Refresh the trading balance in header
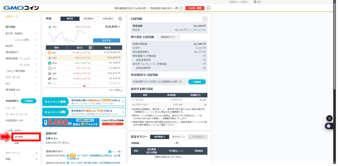 coord(181,8)
